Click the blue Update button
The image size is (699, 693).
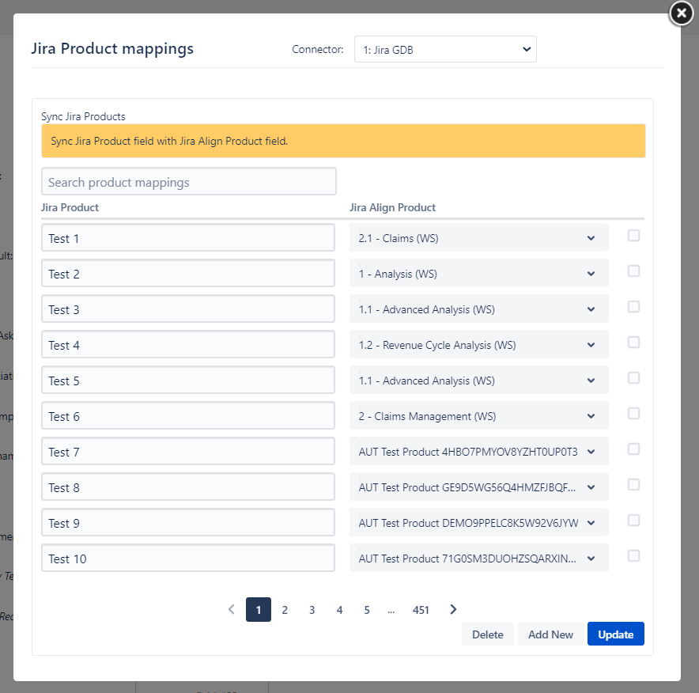[616, 634]
